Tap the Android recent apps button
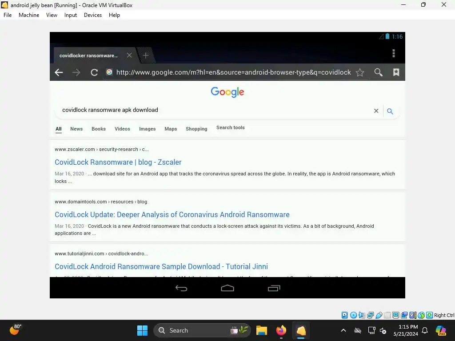455x341 pixels. 274,288
